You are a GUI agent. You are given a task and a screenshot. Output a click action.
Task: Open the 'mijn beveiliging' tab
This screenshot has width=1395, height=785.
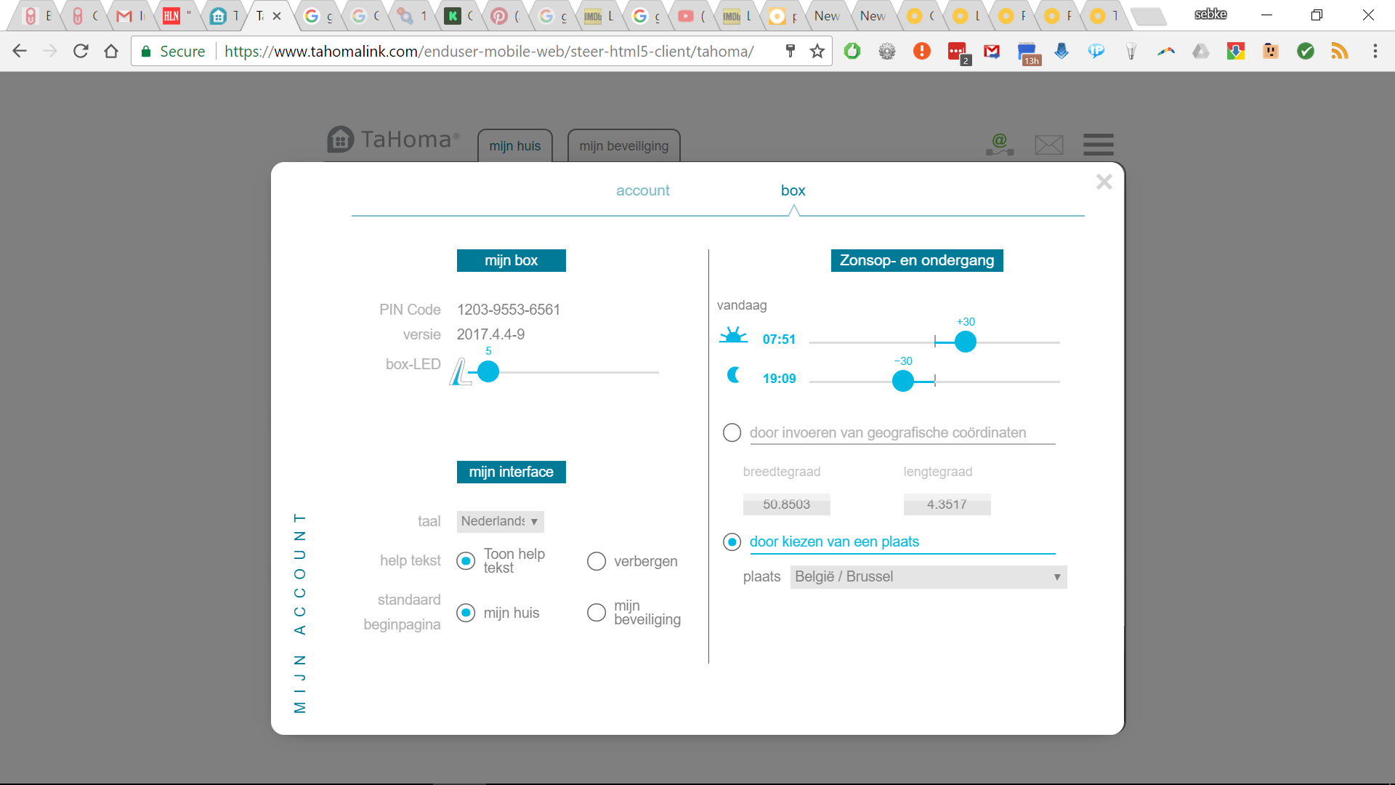pos(623,146)
